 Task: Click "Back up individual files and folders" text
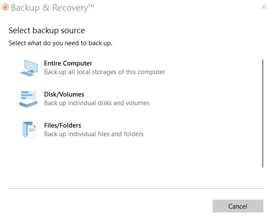coord(94,134)
